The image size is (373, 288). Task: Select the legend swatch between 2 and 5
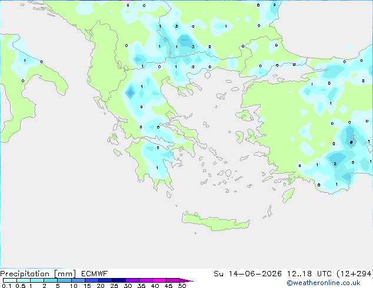pos(51,280)
